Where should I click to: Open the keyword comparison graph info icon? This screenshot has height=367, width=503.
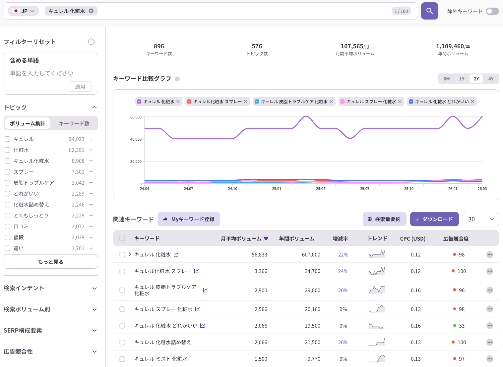pos(177,79)
